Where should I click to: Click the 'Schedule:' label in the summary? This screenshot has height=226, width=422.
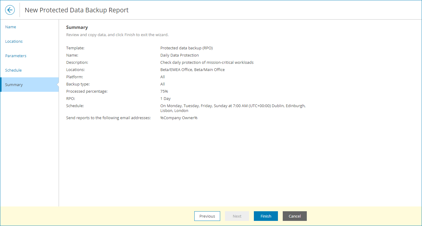pyautogui.click(x=75, y=106)
